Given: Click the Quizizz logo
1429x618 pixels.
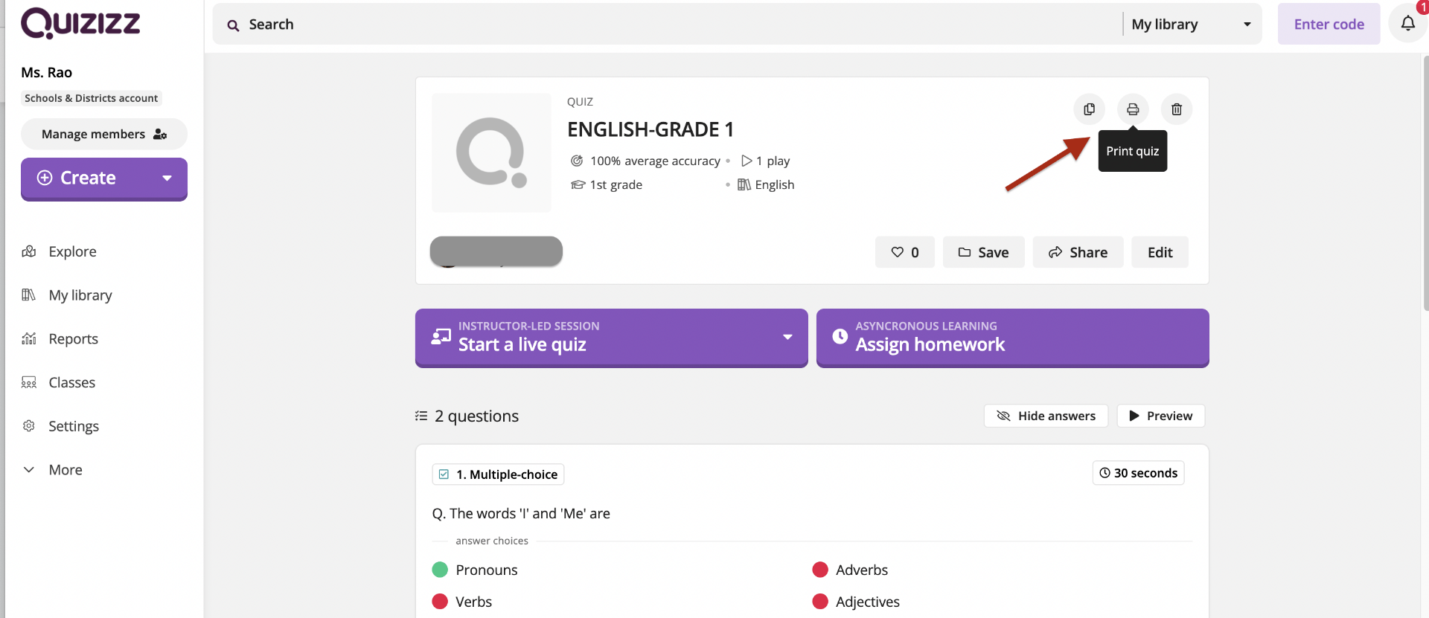Looking at the screenshot, I should [x=80, y=24].
